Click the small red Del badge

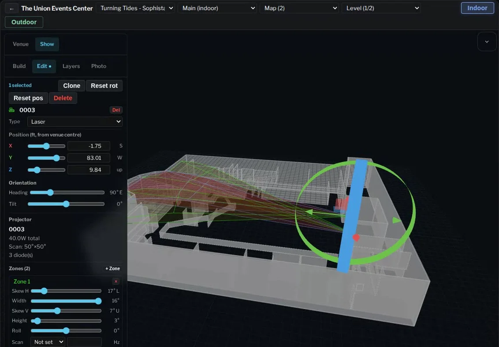[116, 110]
